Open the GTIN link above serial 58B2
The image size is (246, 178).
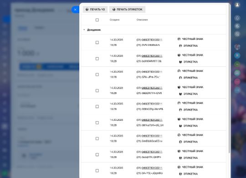tap(152, 88)
